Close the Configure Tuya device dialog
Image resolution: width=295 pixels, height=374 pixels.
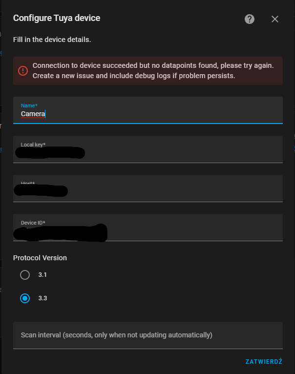coord(275,19)
